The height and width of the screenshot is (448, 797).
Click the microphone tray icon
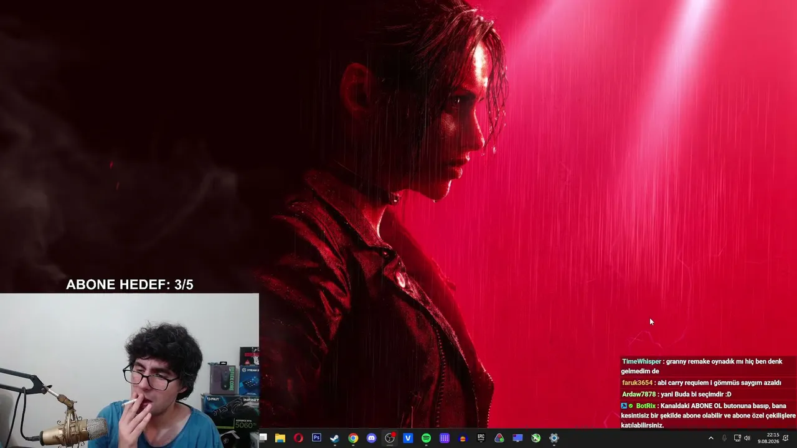(x=725, y=438)
